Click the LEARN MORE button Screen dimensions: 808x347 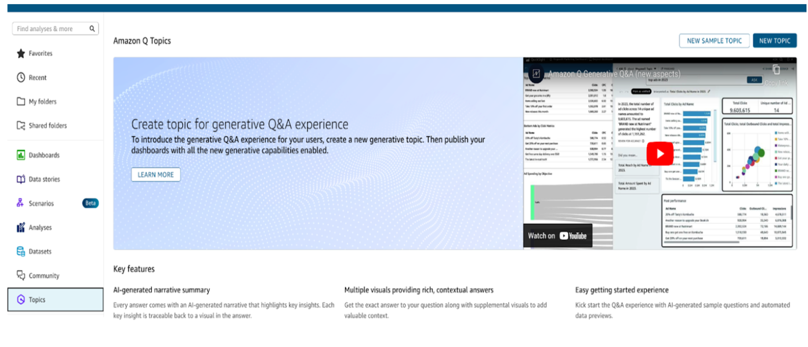point(155,174)
